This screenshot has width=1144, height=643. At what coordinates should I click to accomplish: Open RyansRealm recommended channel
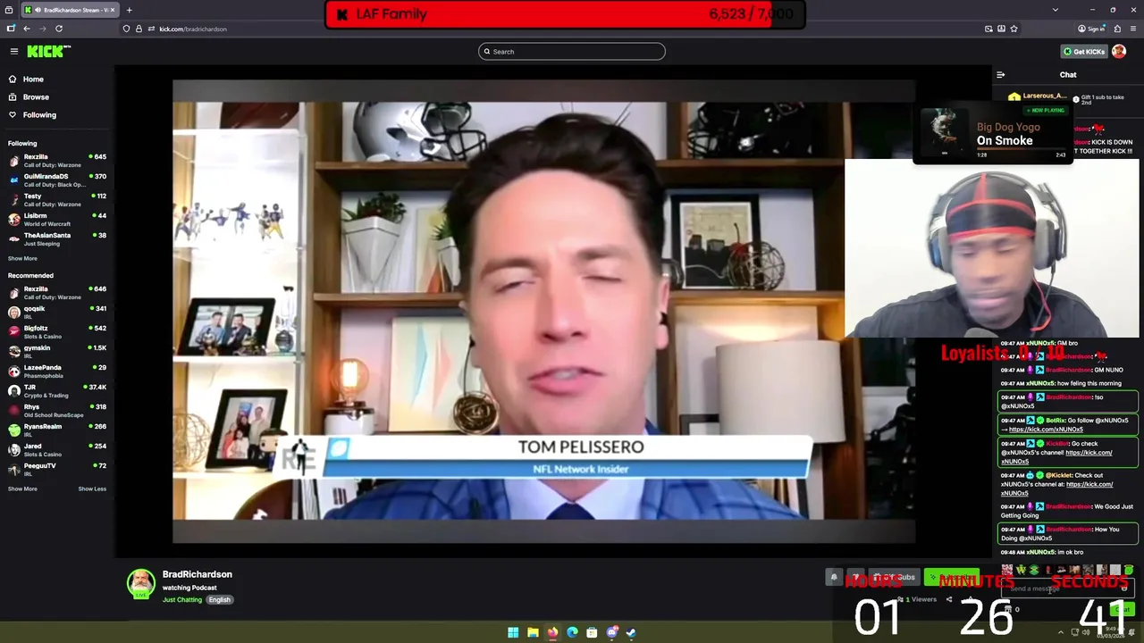point(57,430)
